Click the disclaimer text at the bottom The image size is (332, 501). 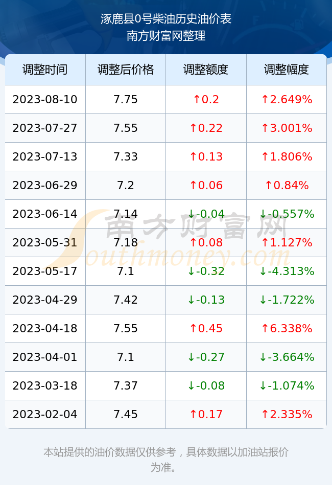click(165, 460)
